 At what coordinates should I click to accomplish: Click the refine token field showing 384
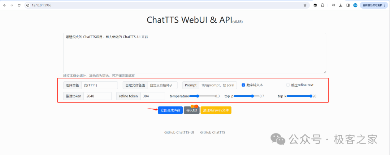point(152,96)
